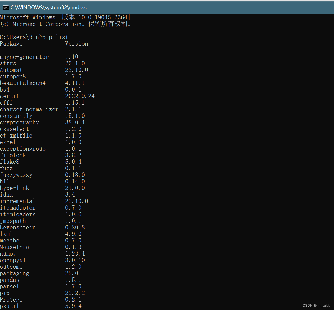Image resolution: width=334 pixels, height=310 pixels.
Task: Click pip version 22.2.2
Action: [75, 293]
